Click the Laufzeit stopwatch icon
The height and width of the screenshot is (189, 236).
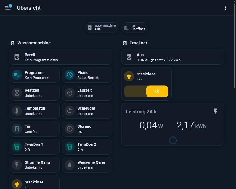[x=70, y=93]
